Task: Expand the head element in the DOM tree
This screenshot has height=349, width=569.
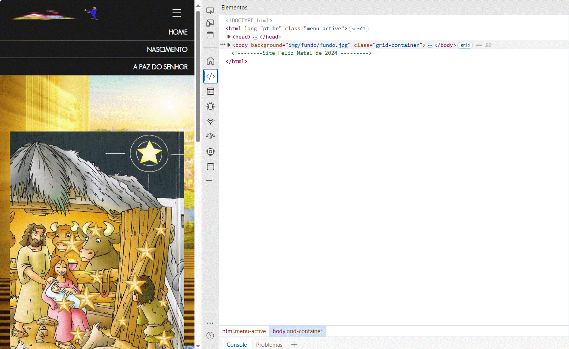Action: click(229, 37)
